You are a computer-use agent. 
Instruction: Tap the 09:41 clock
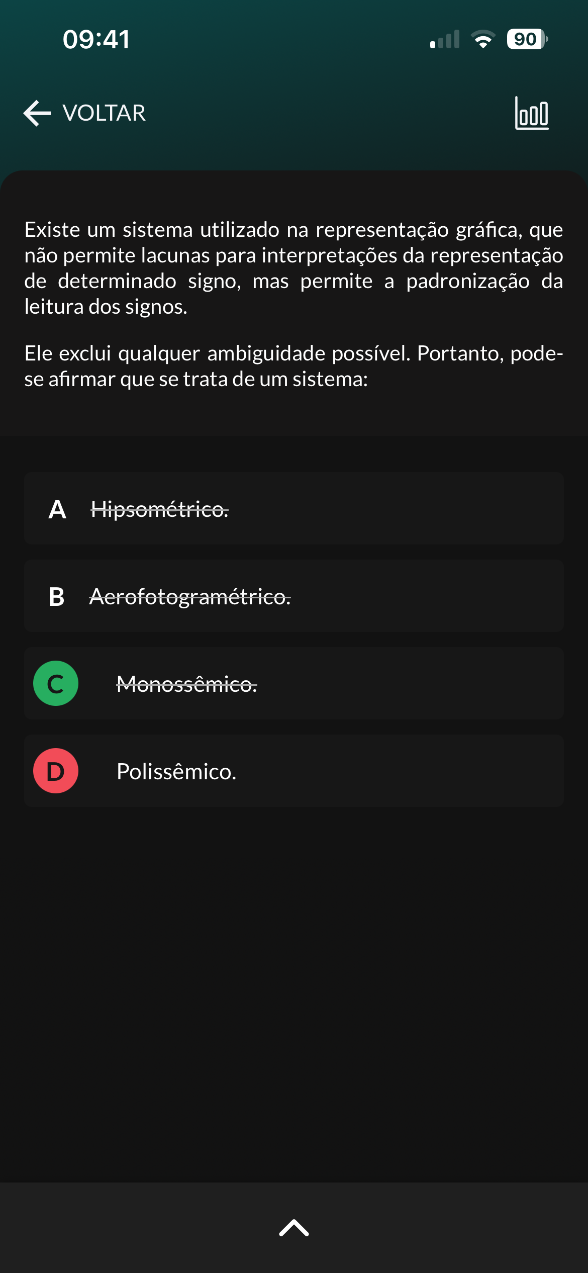click(96, 39)
